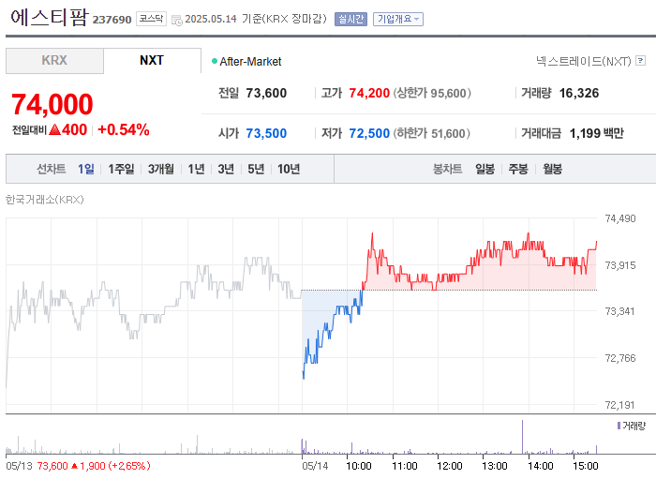Click the current price 74,000
This screenshot has height=479, width=656.
pyautogui.click(x=52, y=104)
